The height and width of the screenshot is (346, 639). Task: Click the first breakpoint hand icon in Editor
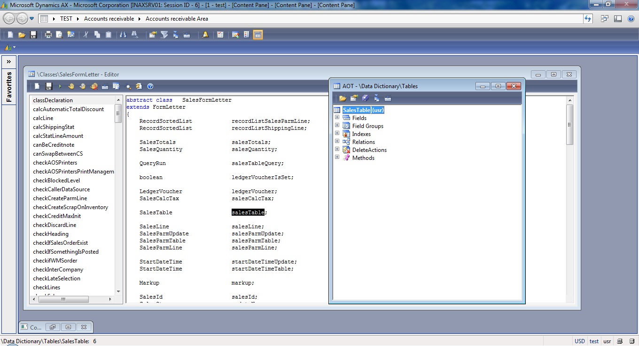pyautogui.click(x=71, y=86)
